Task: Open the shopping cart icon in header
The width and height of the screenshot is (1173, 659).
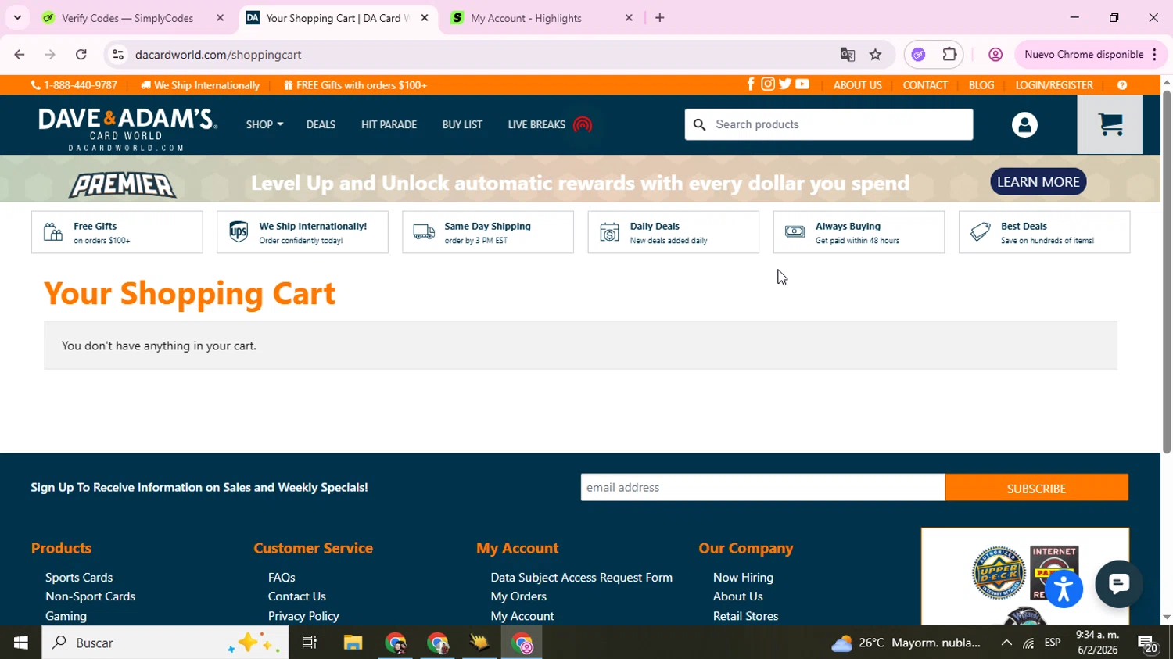Action: click(1110, 124)
